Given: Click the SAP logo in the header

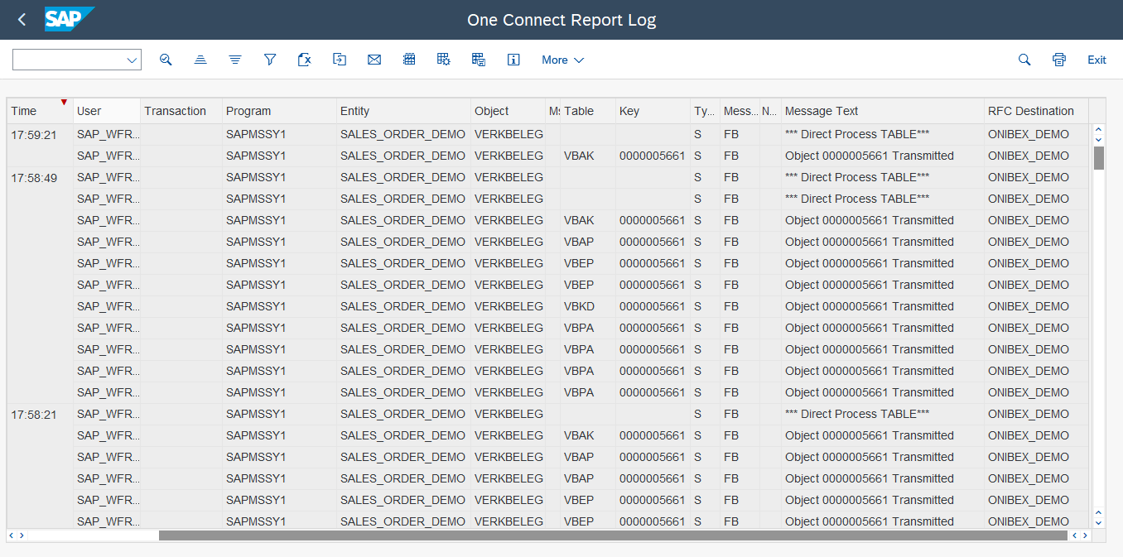Looking at the screenshot, I should coord(70,19).
